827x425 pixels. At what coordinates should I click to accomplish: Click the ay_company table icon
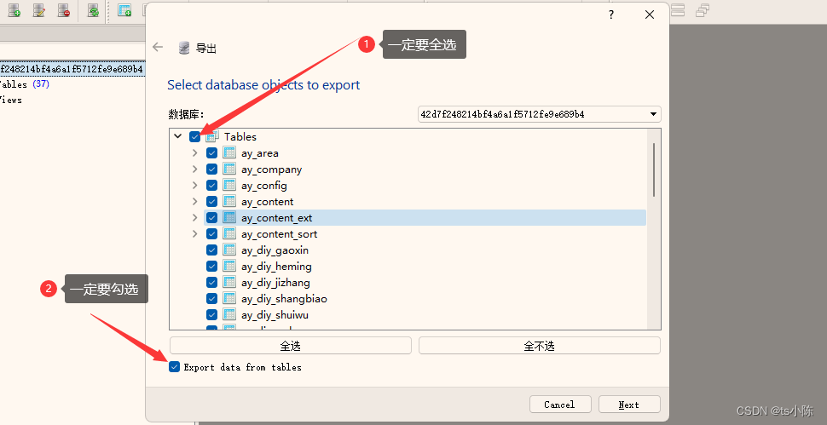pyautogui.click(x=228, y=169)
